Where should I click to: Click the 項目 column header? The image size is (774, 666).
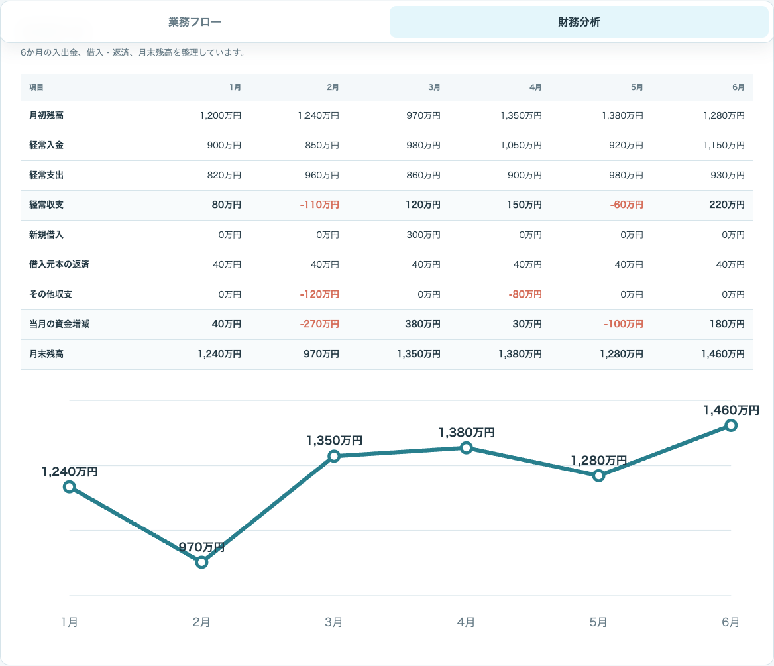point(36,87)
